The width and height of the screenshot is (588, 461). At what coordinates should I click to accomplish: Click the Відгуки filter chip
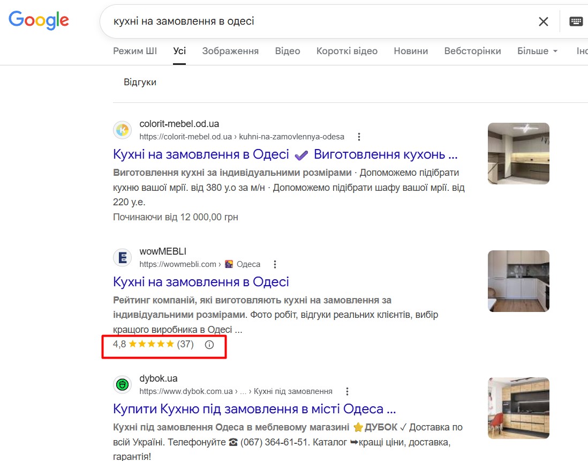(x=140, y=82)
